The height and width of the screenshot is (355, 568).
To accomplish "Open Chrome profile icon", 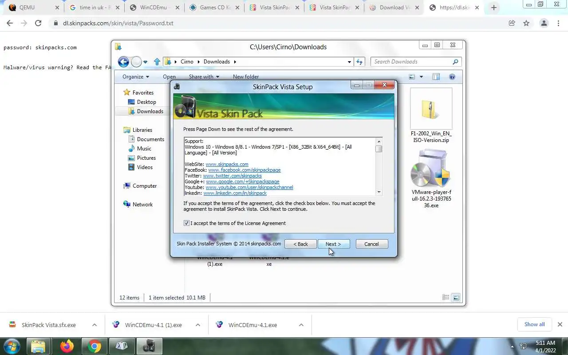I will [x=544, y=23].
